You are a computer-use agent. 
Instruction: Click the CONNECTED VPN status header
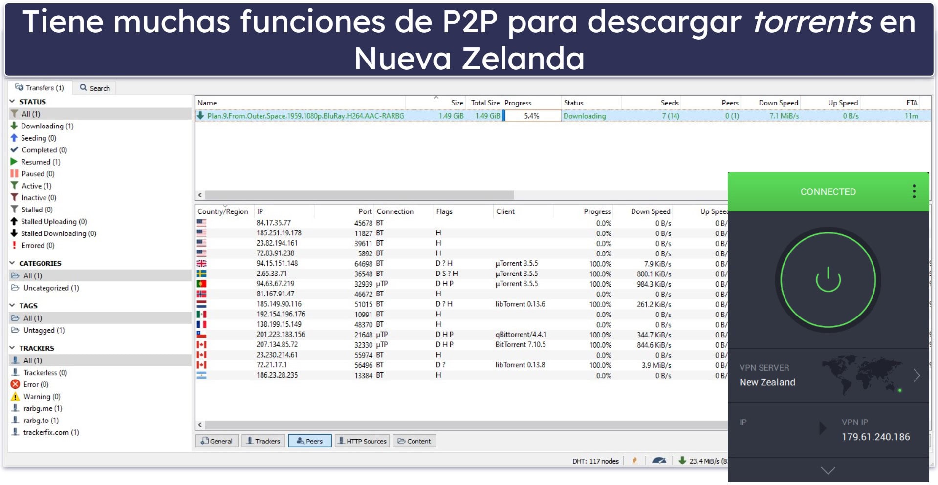click(828, 192)
